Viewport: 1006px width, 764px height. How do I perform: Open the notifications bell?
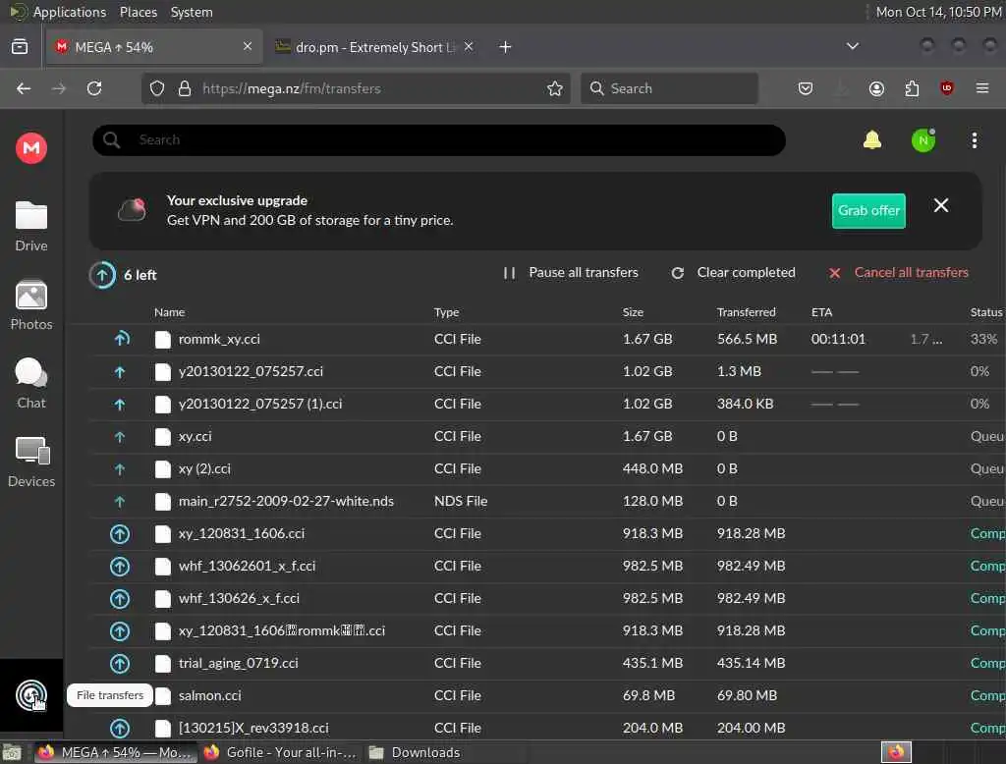tap(872, 139)
